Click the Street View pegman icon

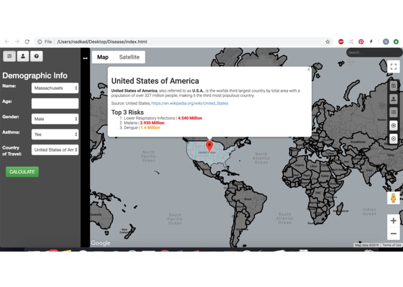[393, 198]
